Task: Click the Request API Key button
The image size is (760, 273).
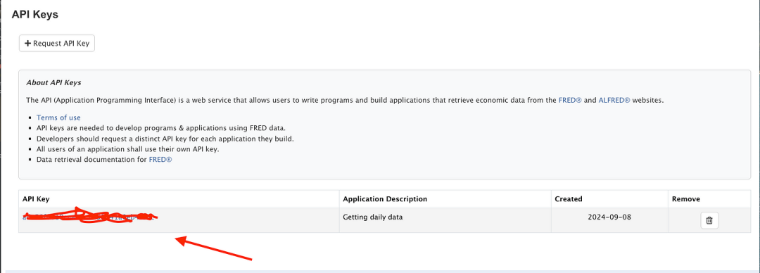Action: coord(57,43)
